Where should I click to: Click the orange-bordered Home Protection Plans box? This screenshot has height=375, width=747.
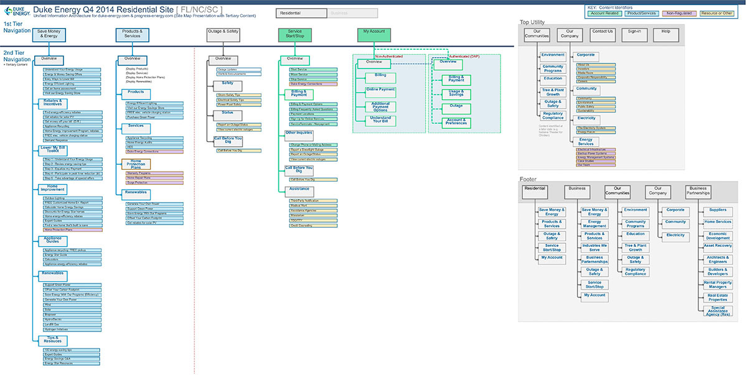(x=136, y=164)
